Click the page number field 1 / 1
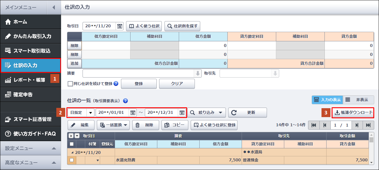Viewport: 379px width, 170px height. tap(341, 125)
